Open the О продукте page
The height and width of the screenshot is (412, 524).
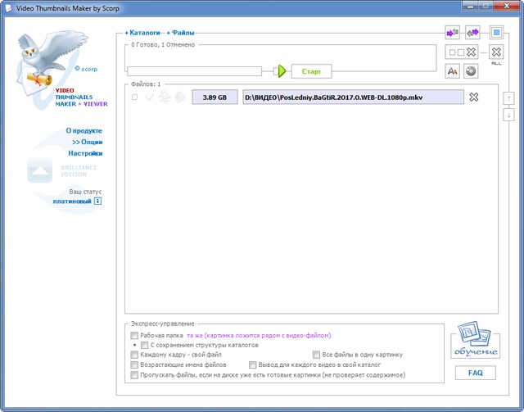[84, 130]
